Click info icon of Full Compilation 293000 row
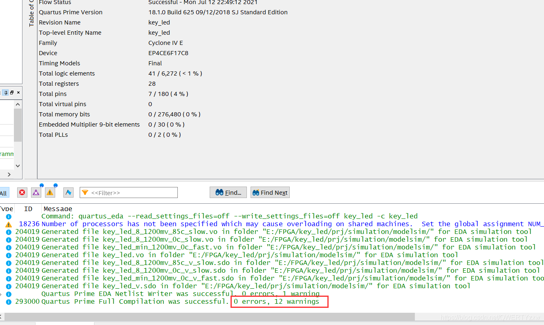 (9, 302)
